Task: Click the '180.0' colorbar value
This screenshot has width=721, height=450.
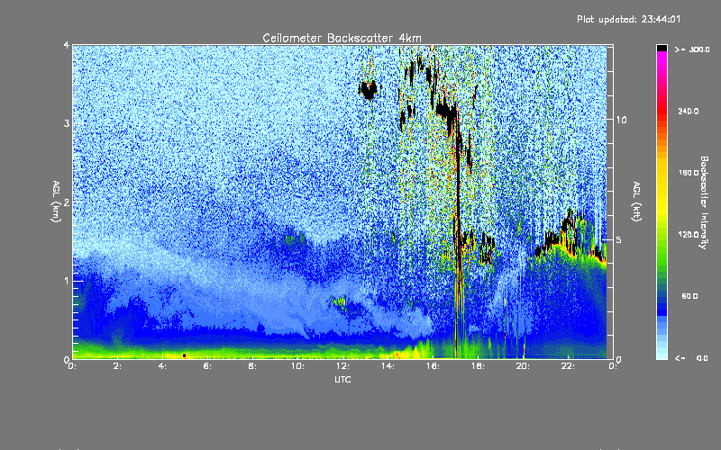Action: [x=689, y=173]
